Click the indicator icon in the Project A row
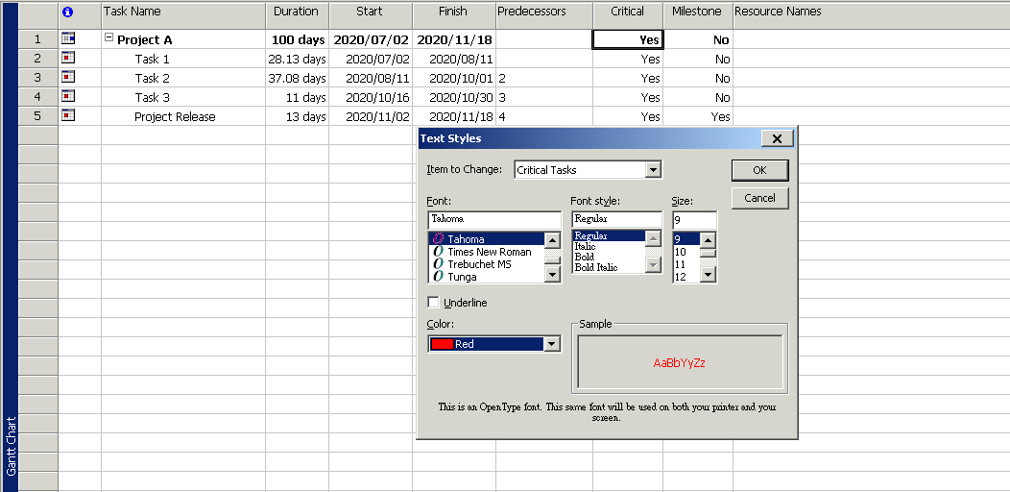 tap(67, 39)
